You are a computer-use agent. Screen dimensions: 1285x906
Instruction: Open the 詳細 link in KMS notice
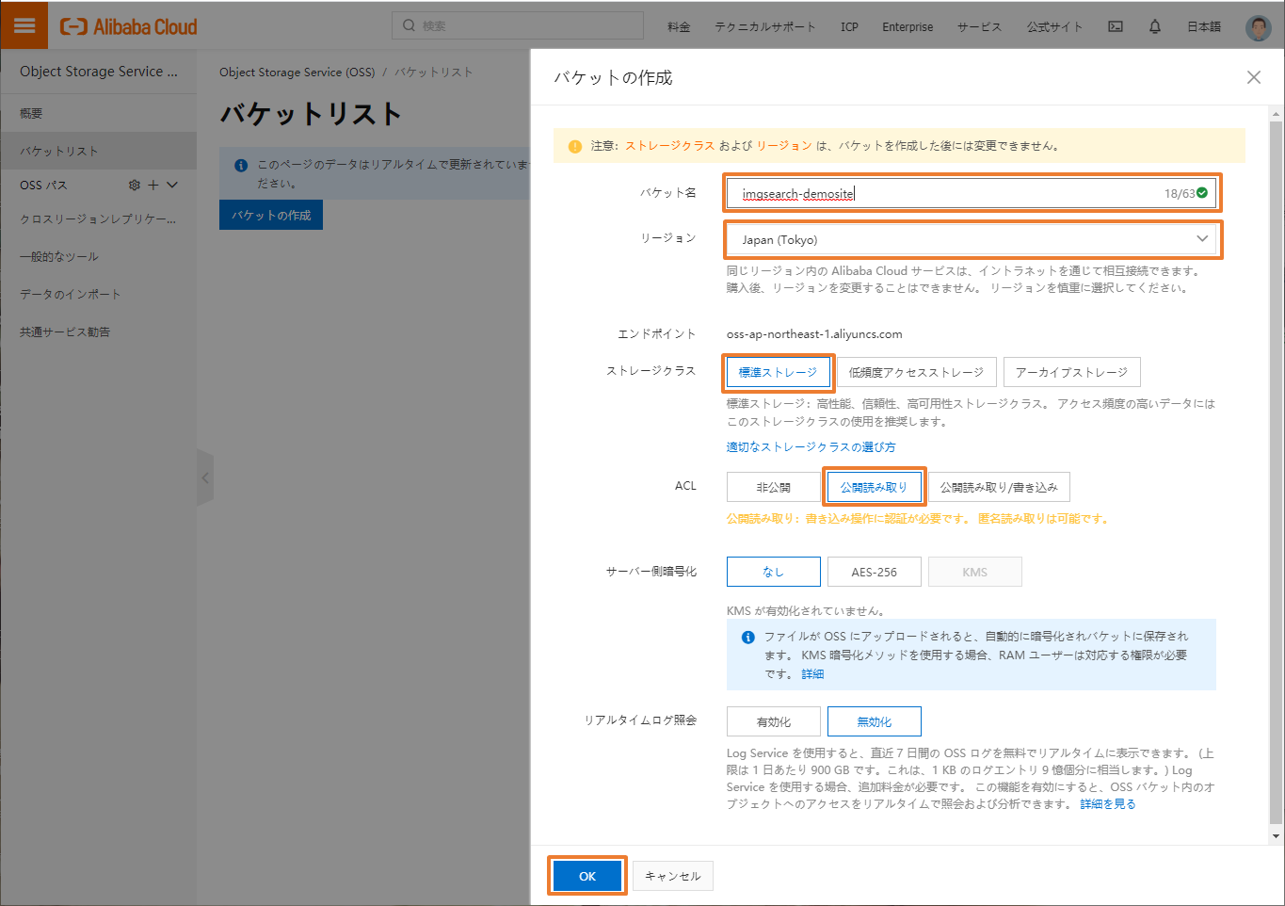pos(812,674)
